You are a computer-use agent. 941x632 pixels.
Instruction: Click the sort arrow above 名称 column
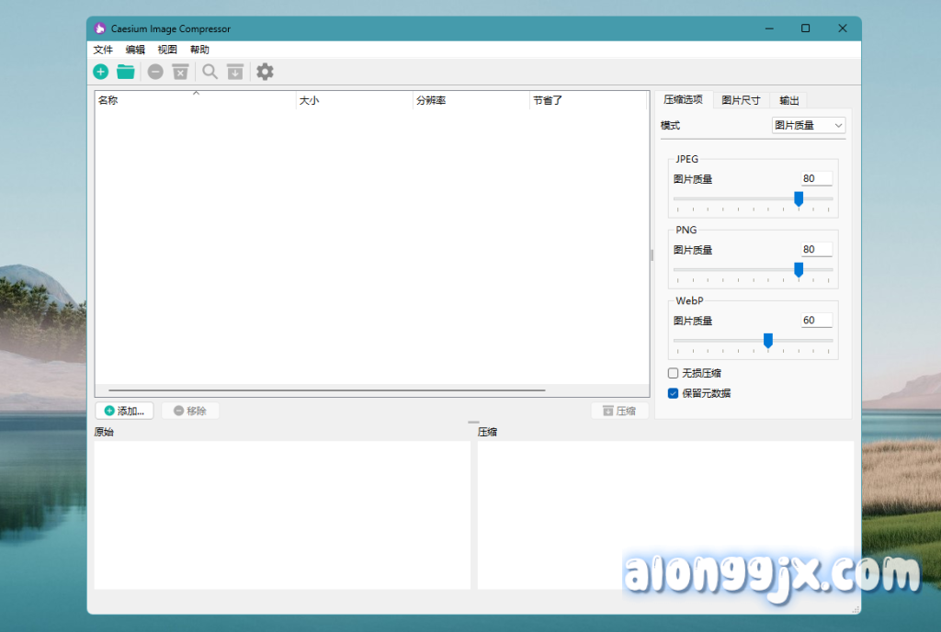click(196, 93)
